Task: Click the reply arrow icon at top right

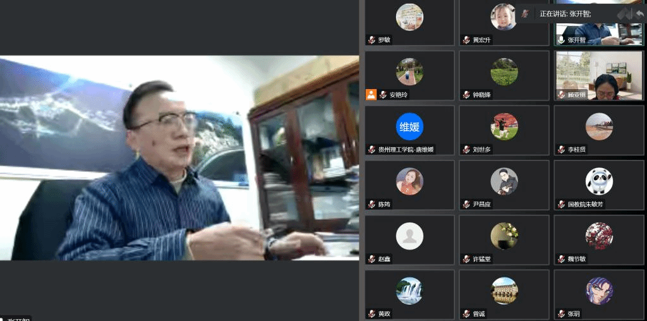Action: click(x=639, y=13)
